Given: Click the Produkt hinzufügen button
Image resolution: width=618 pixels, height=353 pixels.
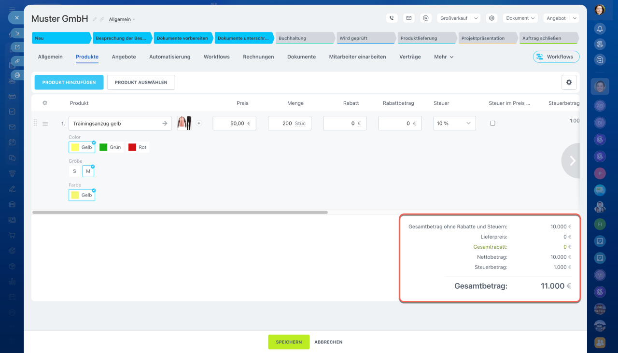Looking at the screenshot, I should pos(69,83).
